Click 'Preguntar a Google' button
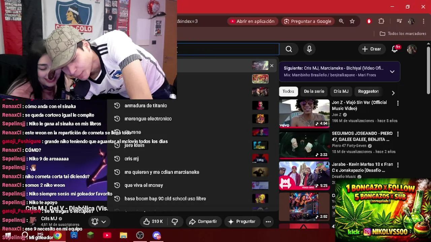431x242 pixels. 308,21
